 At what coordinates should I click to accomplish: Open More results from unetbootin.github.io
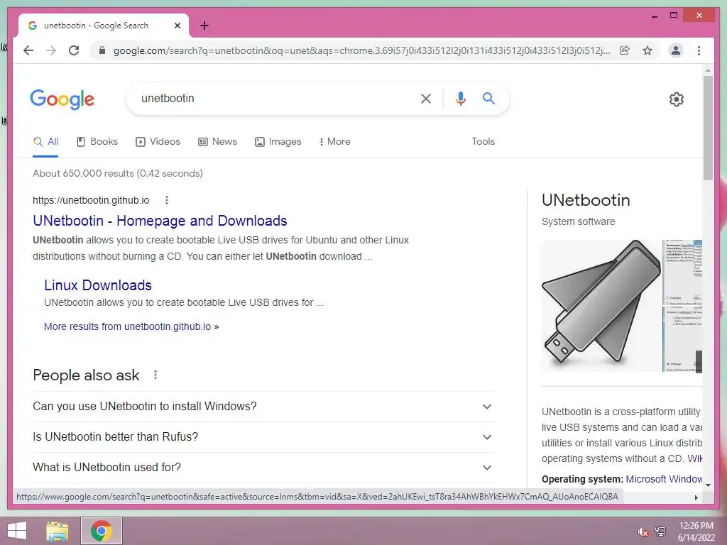tap(131, 326)
